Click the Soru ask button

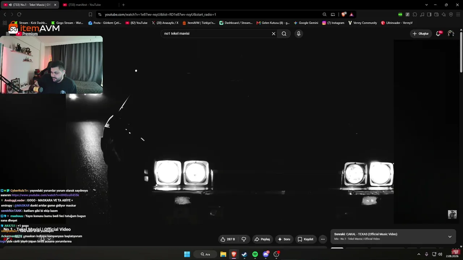[284, 239]
